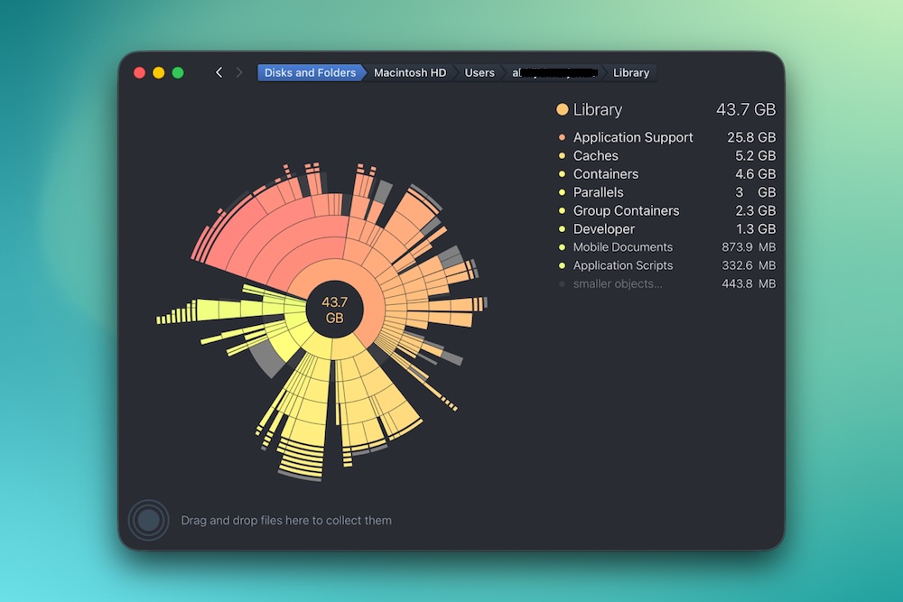Click the chevron following Users in the path bar
Screen dimensions: 903x602
(x=502, y=72)
